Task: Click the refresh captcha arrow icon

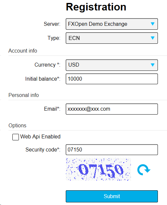Action: (x=144, y=169)
